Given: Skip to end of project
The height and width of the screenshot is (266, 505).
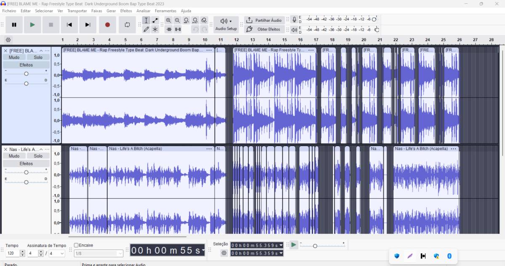Looking at the screenshot, I should [88, 25].
